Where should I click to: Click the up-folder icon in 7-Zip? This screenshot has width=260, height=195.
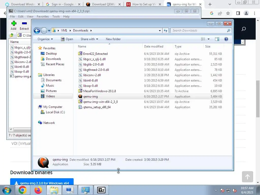[12, 35]
